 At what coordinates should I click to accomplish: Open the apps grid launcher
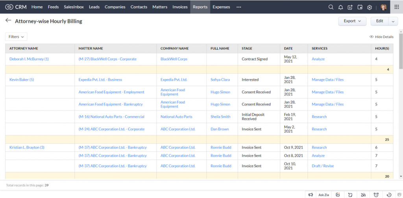(x=396, y=7)
